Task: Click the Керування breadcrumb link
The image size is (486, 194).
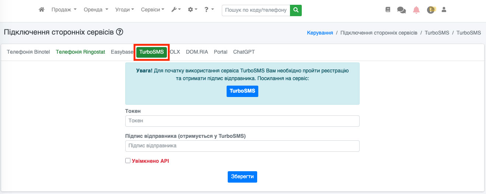Action: [320, 33]
